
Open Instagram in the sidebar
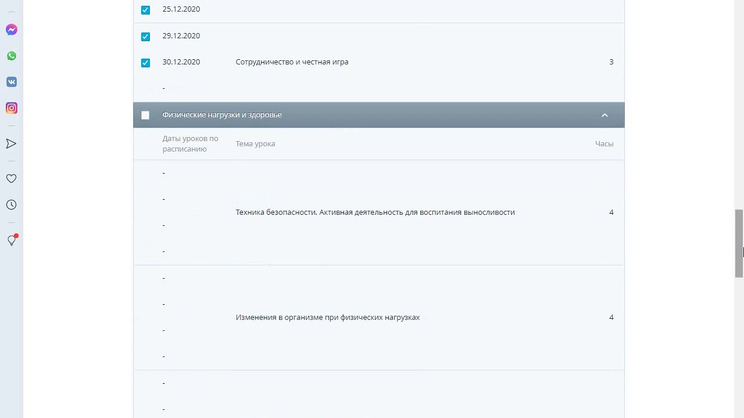pos(11,108)
